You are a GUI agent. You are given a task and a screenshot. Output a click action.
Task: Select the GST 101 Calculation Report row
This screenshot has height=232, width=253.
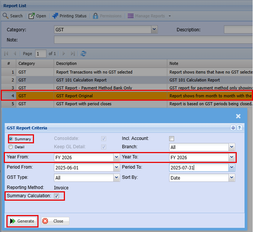coord(81,80)
